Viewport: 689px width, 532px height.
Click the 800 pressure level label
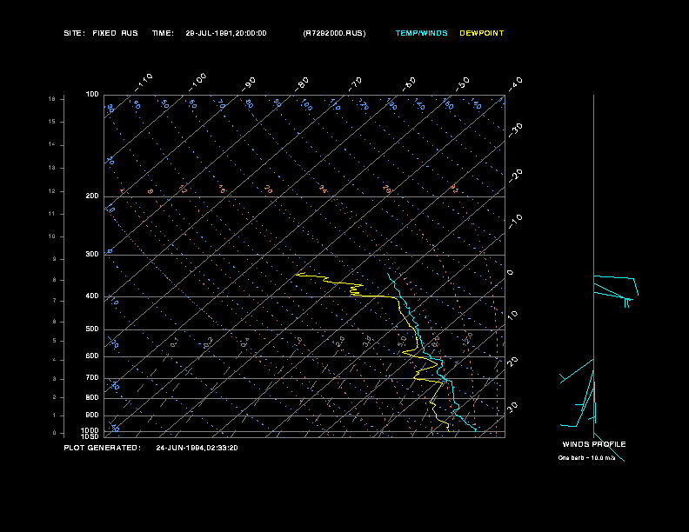(92, 397)
